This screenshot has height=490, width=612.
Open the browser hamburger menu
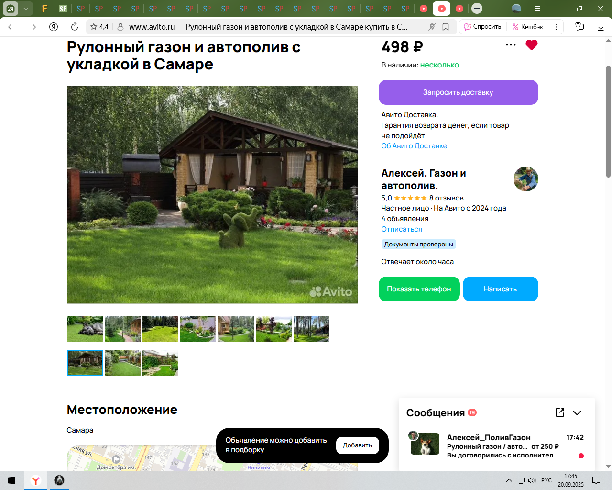537,9
